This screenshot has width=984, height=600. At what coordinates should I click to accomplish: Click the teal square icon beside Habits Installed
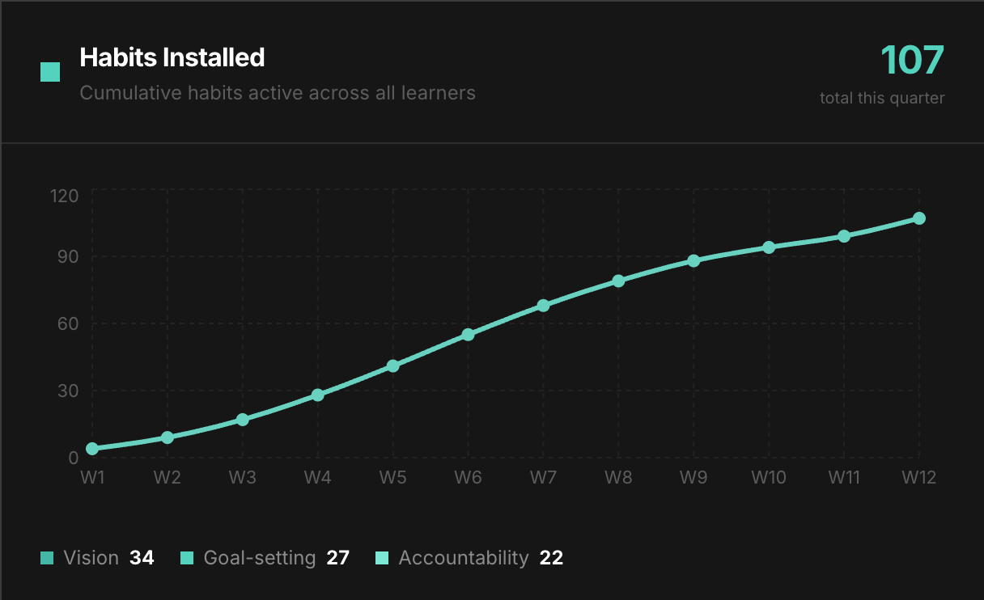(x=50, y=72)
